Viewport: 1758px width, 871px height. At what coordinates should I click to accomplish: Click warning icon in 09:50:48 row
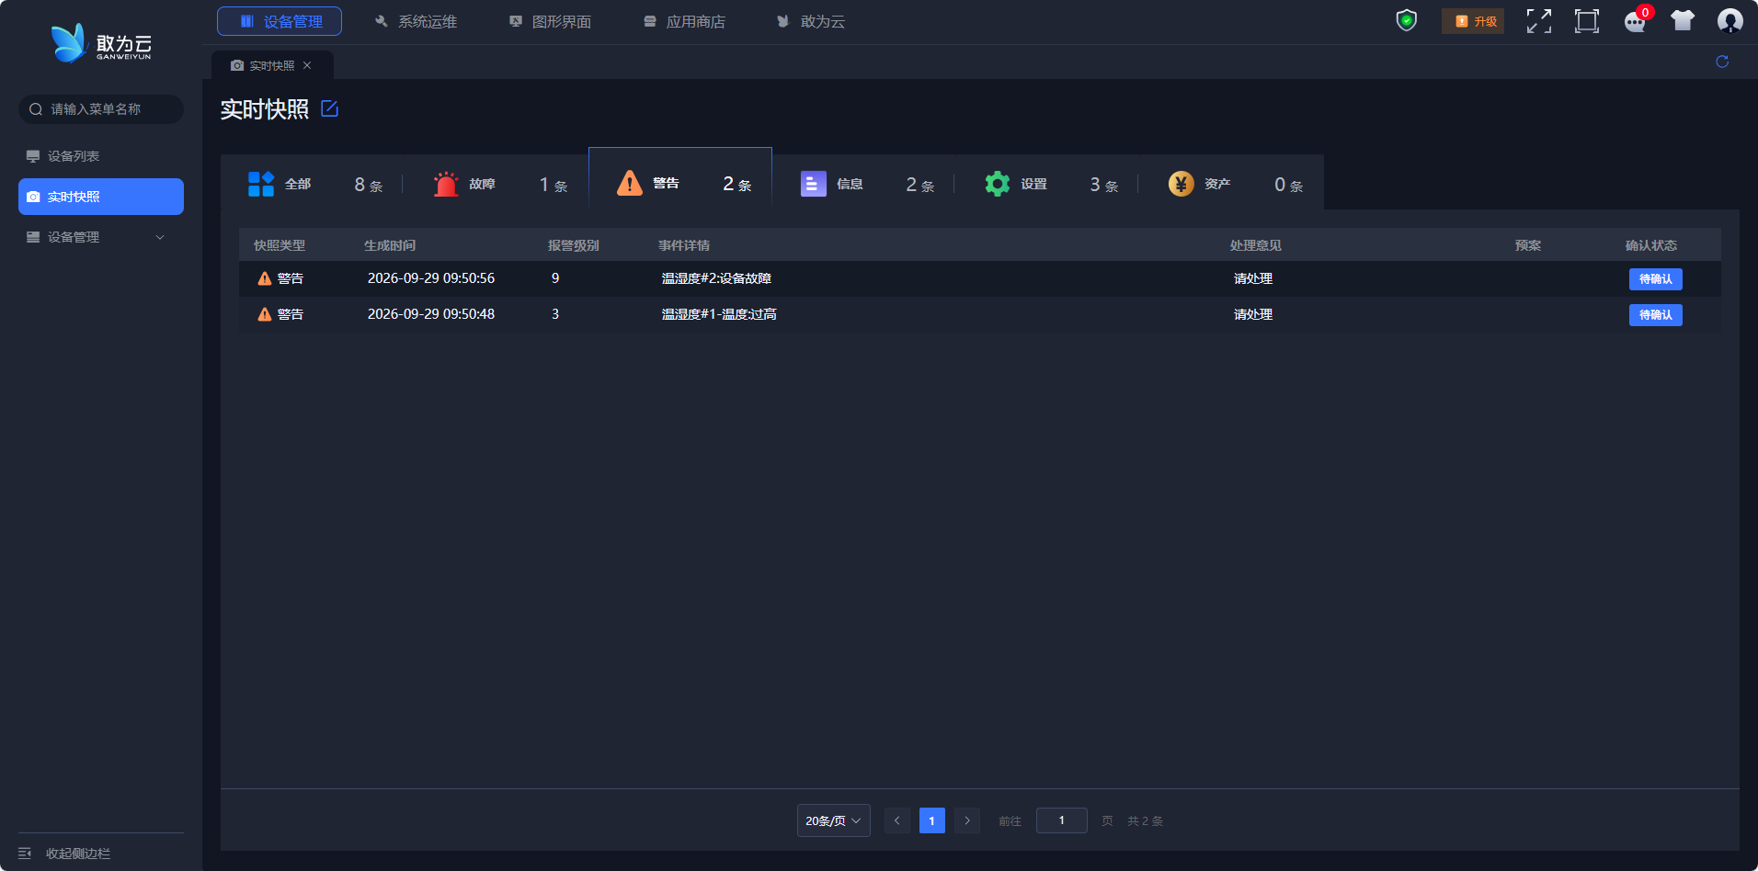point(265,314)
